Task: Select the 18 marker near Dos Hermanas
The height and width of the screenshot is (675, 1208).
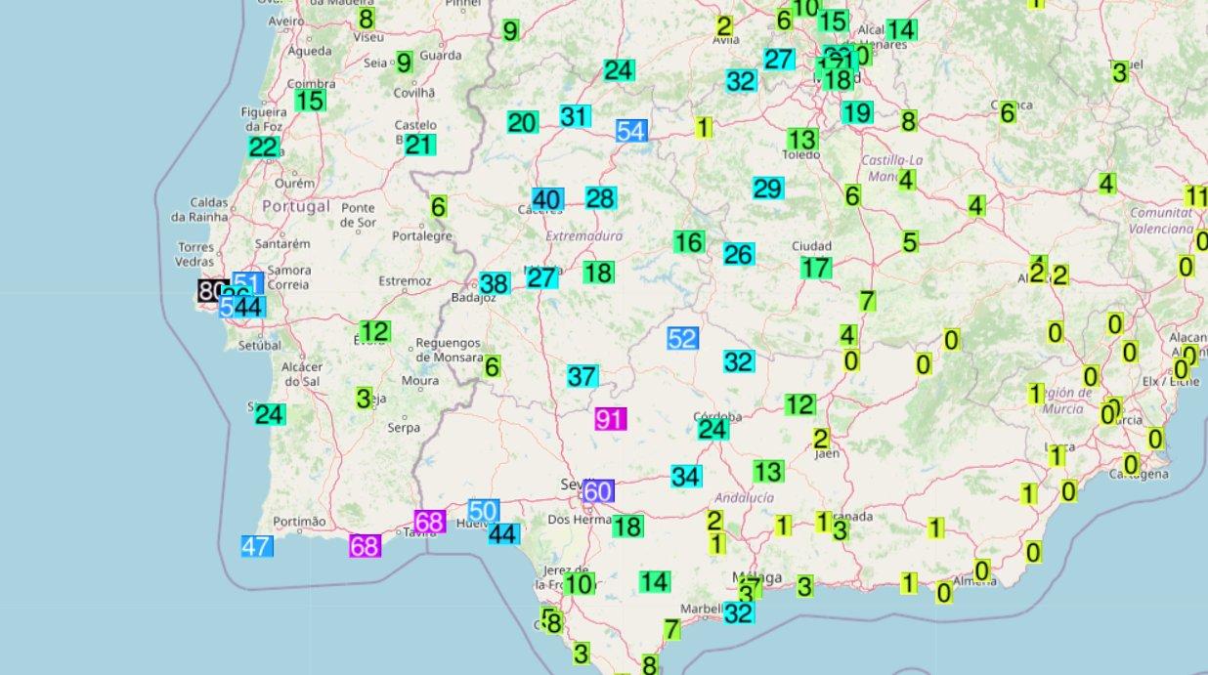Action: pos(627,527)
